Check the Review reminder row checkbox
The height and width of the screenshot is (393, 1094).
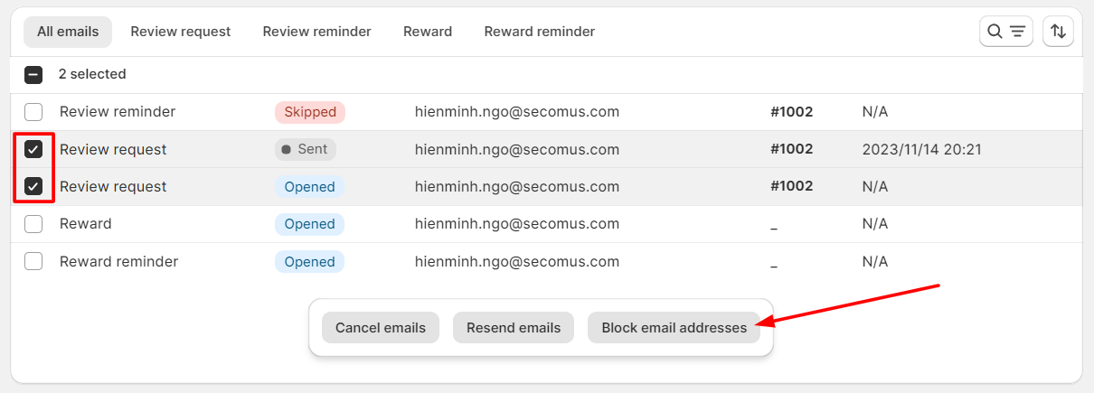(x=33, y=112)
